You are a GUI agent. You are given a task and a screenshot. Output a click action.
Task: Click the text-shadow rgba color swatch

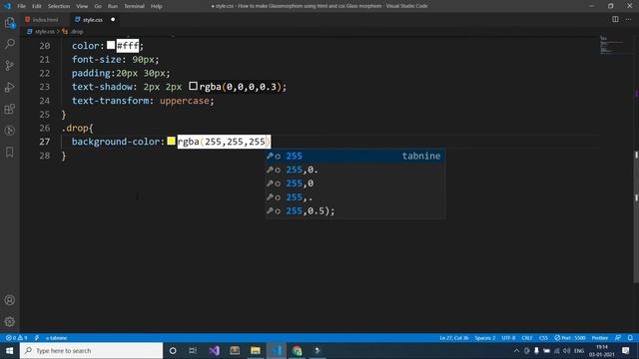point(193,86)
